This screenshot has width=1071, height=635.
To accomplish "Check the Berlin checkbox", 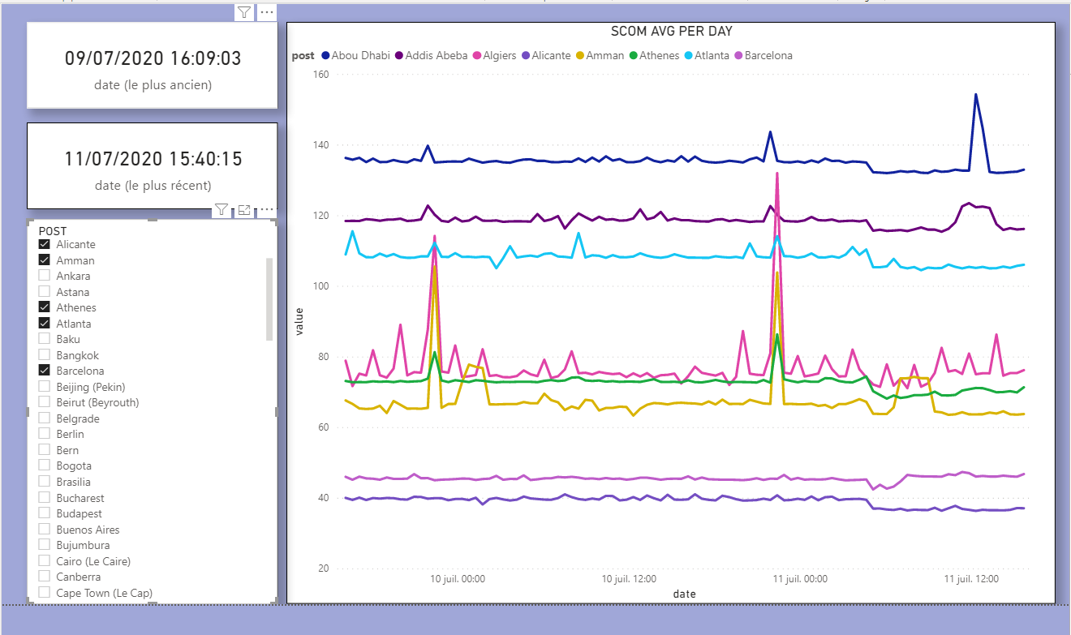I will pos(45,434).
